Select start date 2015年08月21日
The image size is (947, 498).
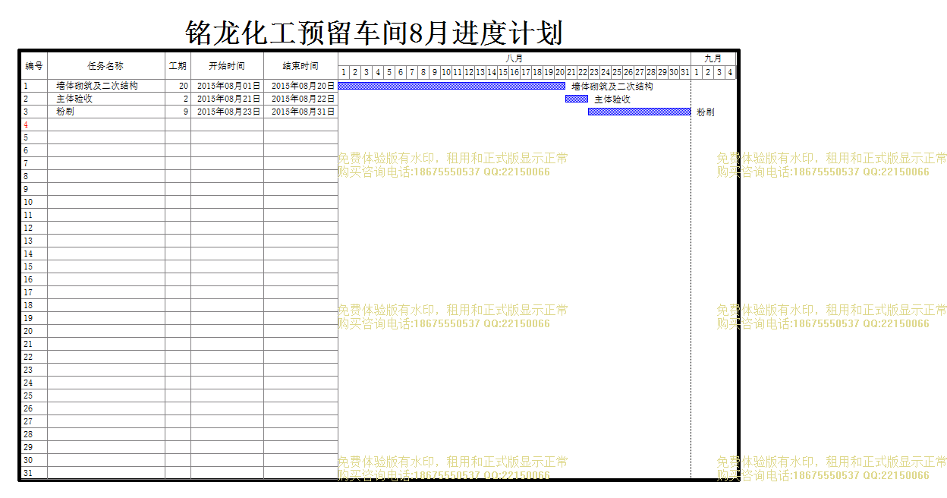click(227, 99)
